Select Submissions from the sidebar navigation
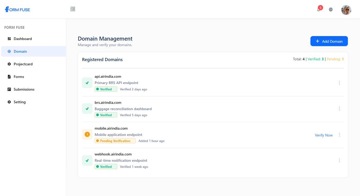 coord(24,89)
